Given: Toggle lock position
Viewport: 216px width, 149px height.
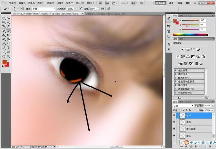Looking at the screenshot, I should [187, 110].
